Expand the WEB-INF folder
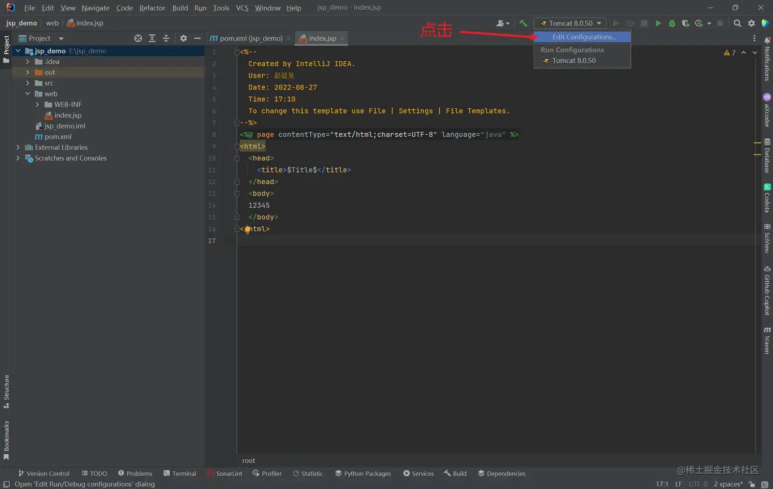773x489 pixels. (37, 105)
